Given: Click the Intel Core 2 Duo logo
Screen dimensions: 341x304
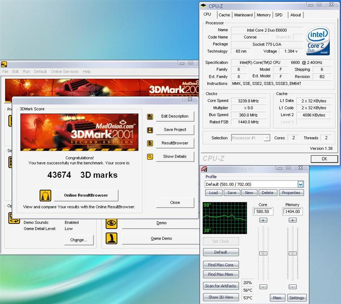Looking at the screenshot, I should pyautogui.click(x=318, y=41).
